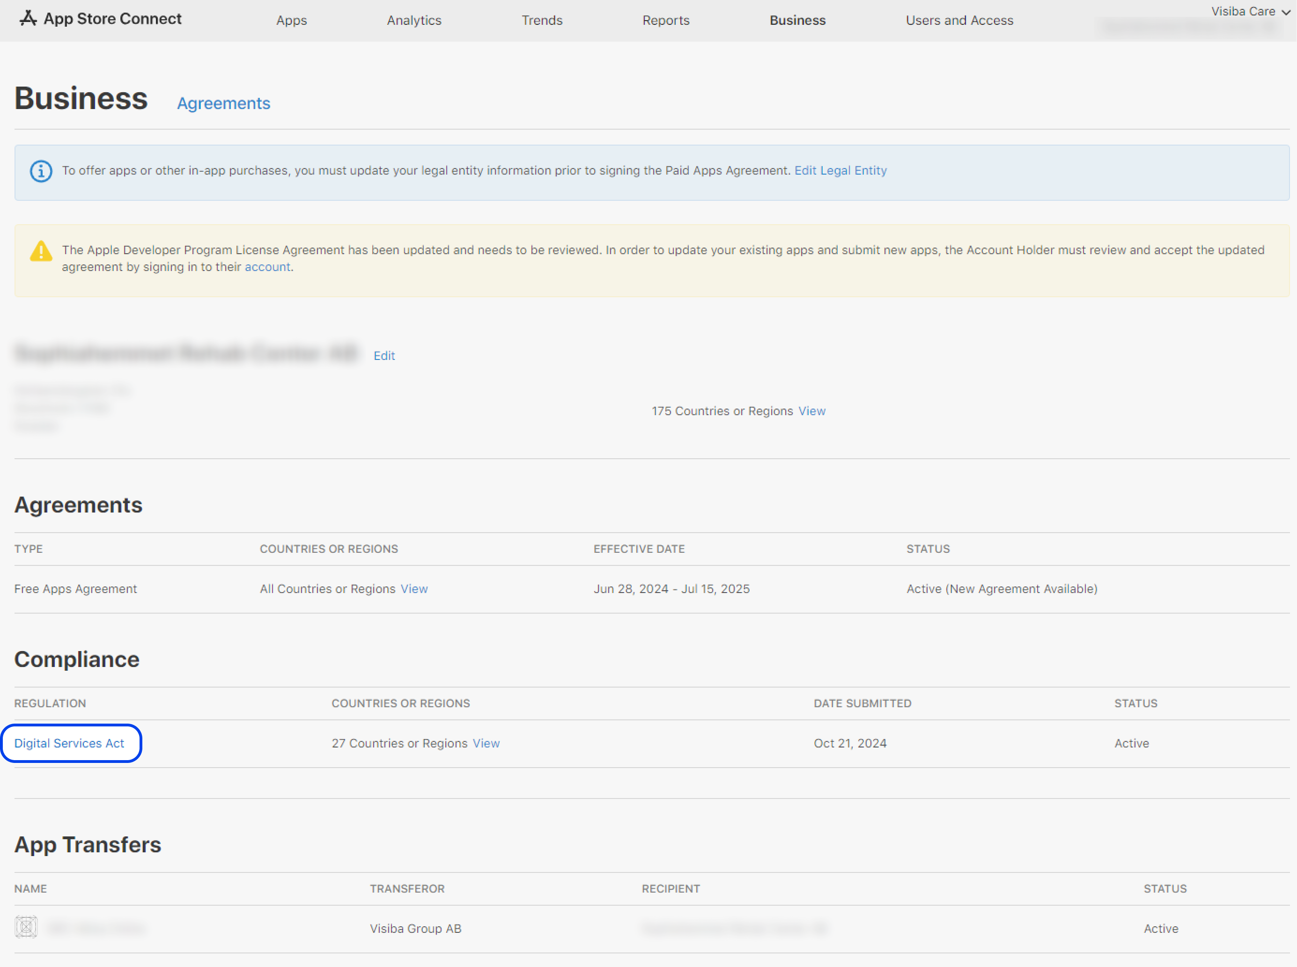This screenshot has width=1297, height=967.
Task: Click the DATE SUBMITTED column header
Action: click(862, 703)
